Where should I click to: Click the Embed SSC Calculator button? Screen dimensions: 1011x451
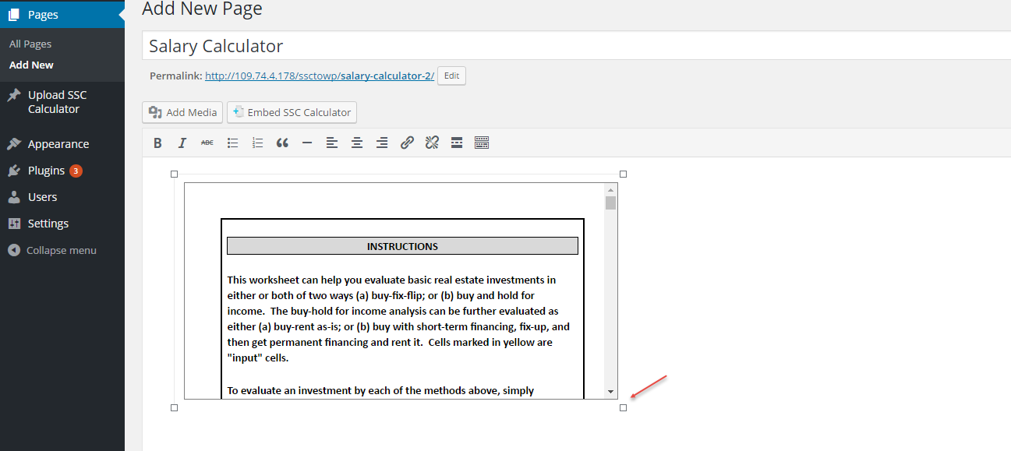tap(292, 112)
